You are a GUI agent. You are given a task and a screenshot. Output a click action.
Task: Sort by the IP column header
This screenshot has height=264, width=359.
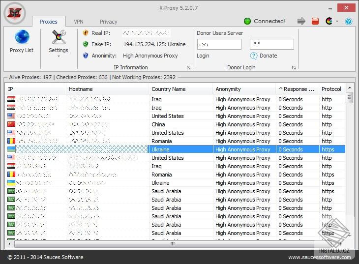(x=36, y=89)
